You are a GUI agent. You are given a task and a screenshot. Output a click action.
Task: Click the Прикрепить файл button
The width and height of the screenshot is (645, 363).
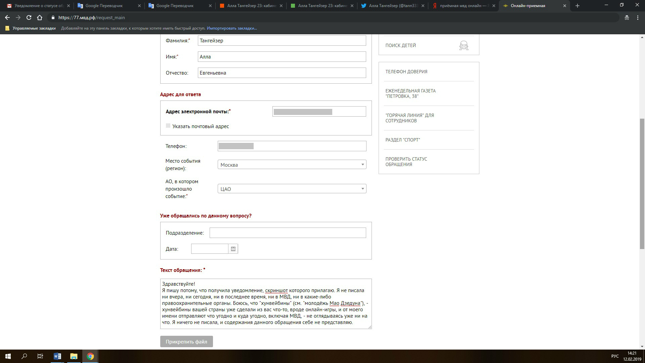[x=186, y=341]
